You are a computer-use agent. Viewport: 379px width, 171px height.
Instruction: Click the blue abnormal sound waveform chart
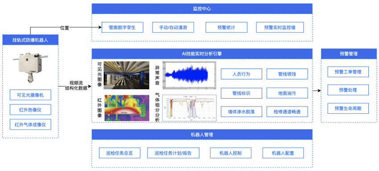coord(189,75)
